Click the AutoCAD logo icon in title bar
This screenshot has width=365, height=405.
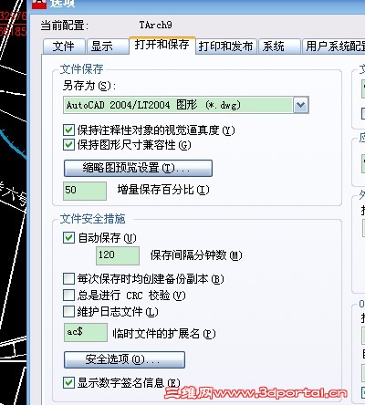[39, 4]
